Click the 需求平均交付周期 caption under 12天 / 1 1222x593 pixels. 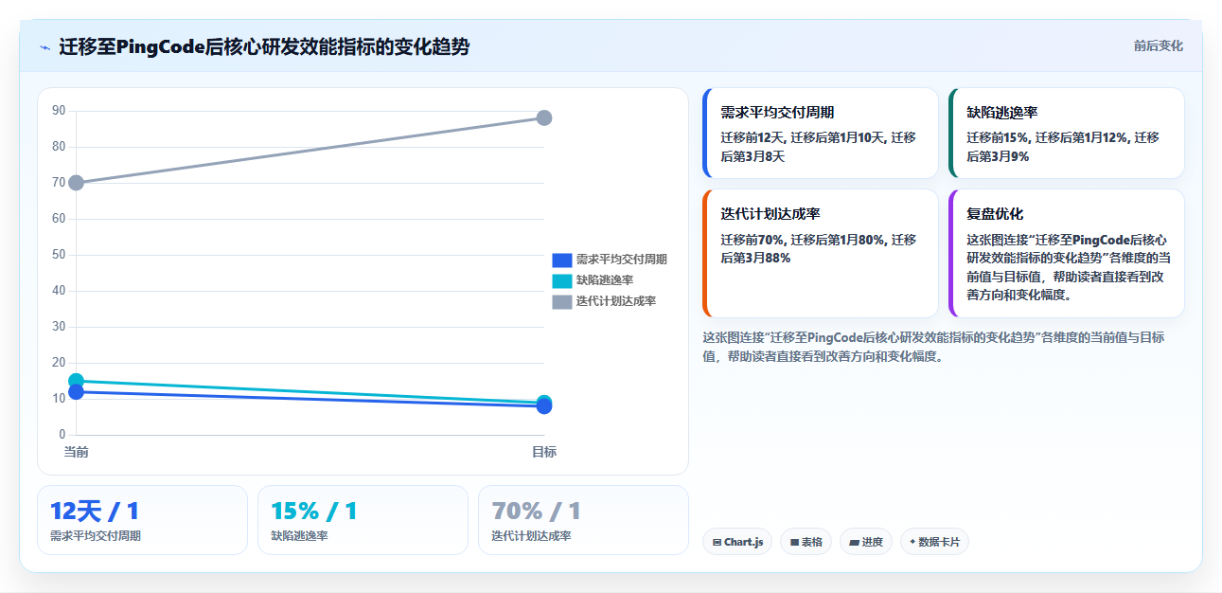coord(96,536)
